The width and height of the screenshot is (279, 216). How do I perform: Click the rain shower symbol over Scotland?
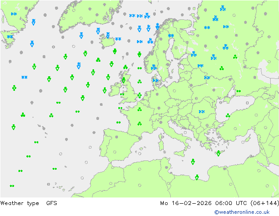click(x=124, y=80)
